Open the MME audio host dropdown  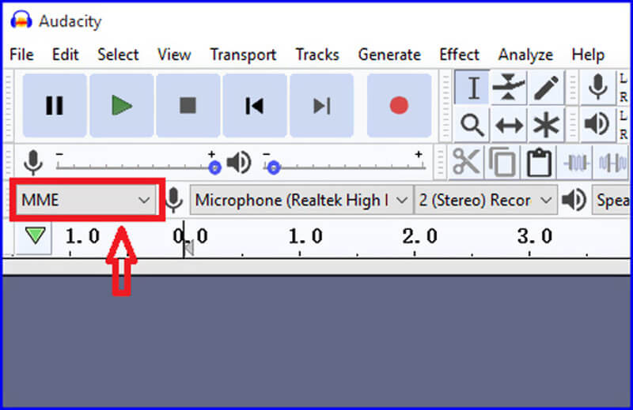coord(85,200)
